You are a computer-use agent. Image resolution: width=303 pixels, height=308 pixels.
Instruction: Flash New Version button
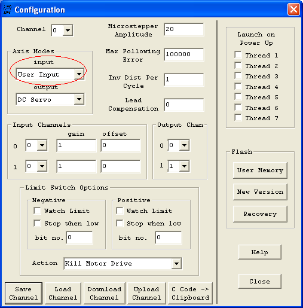(x=260, y=192)
